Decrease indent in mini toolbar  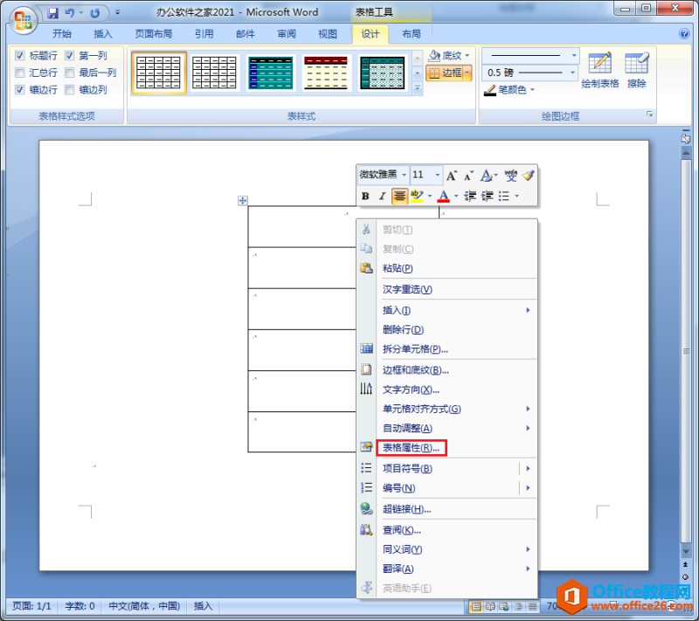(x=470, y=196)
